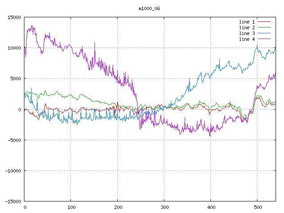Image resolution: width=284 pixels, height=213 pixels.
Task: Select the 'line 1' legend label
Action: 247,21
